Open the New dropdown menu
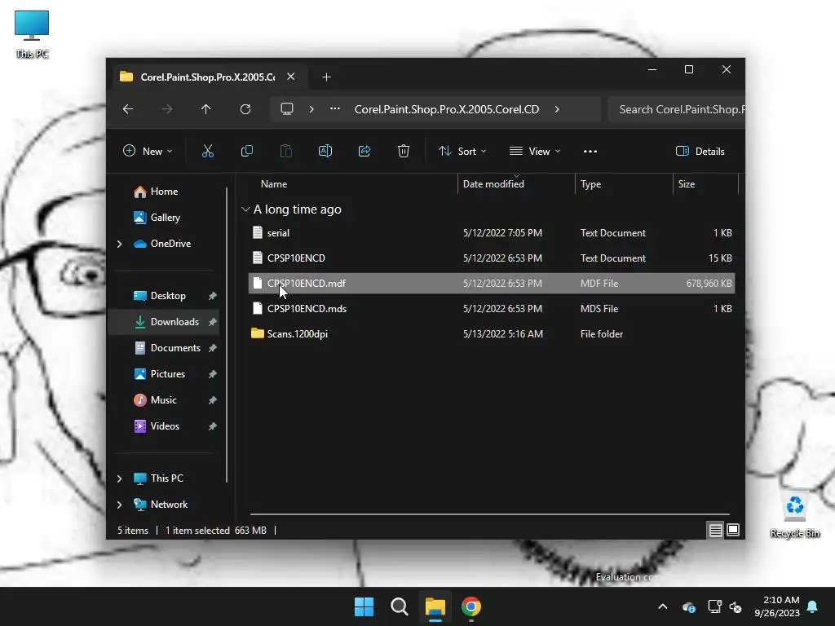This screenshot has width=835, height=626. pyautogui.click(x=148, y=151)
